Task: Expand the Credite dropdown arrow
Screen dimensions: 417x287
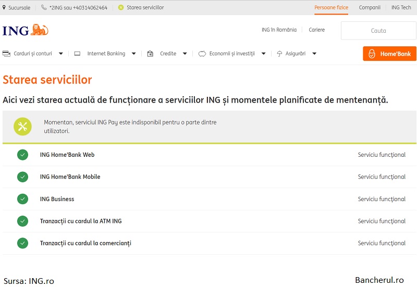Action: (x=185, y=54)
